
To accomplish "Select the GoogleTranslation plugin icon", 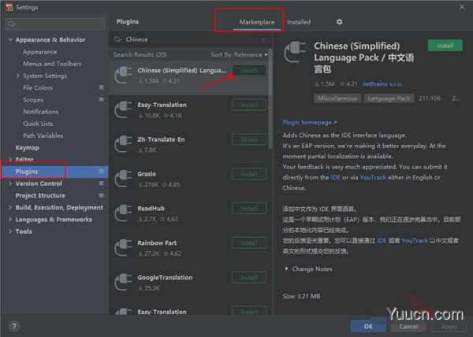I will click(x=124, y=282).
